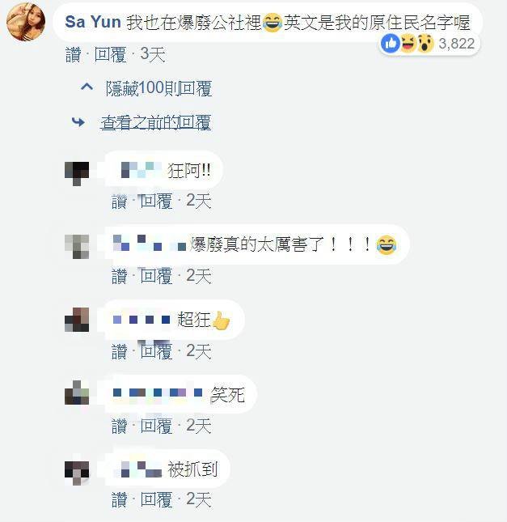Click the 查看之前的回覆 link
This screenshot has height=522, width=507.
pos(156,123)
